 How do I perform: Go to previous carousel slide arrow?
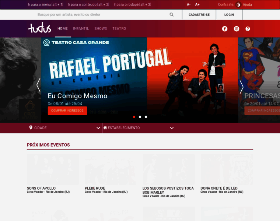38,85
